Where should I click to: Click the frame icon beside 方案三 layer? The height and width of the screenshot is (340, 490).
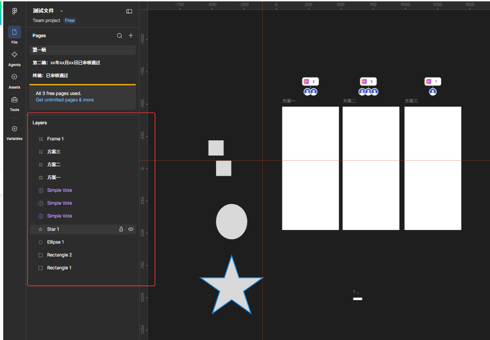point(41,152)
